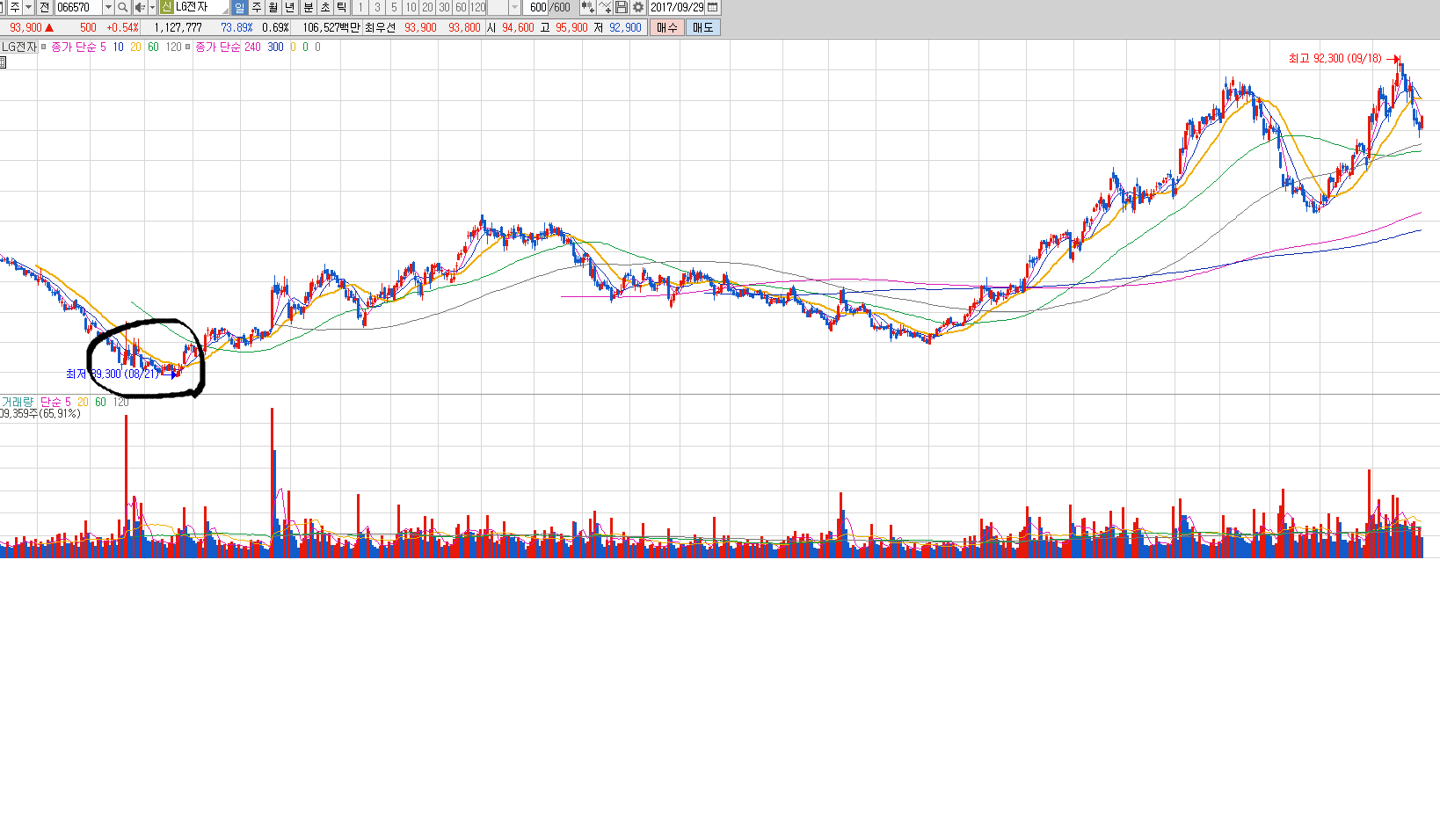Click the candle count field 600
The image size is (1440, 814).
(x=535, y=7)
